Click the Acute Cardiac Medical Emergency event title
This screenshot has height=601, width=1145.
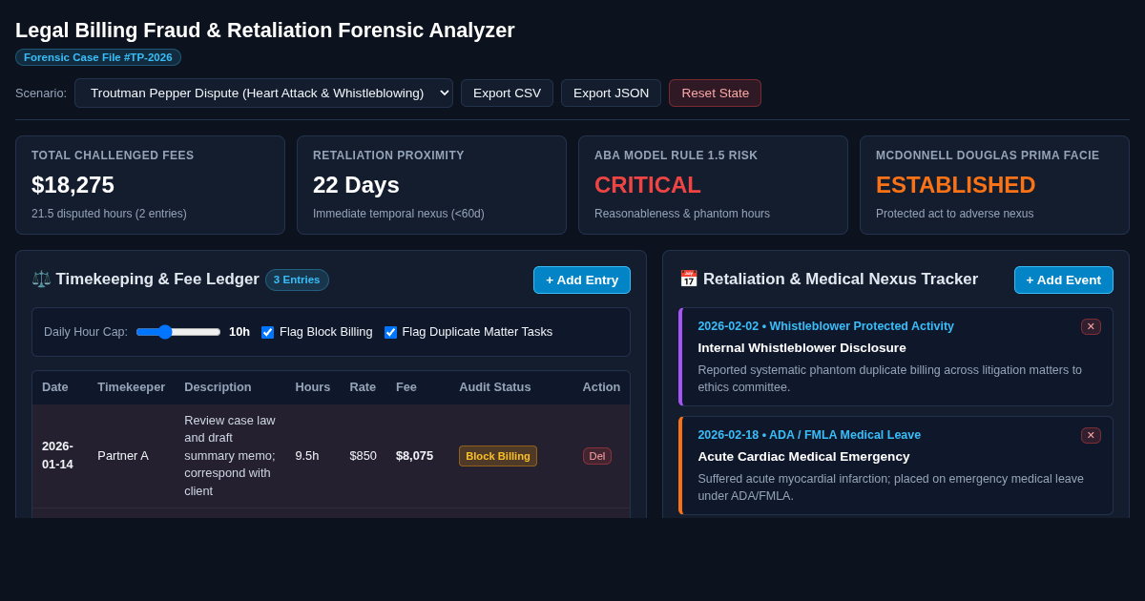click(803, 457)
